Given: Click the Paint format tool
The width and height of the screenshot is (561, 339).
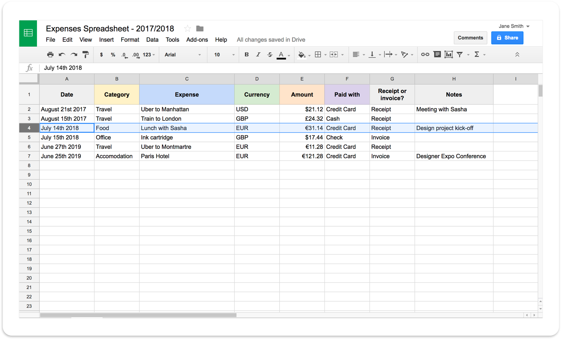Looking at the screenshot, I should 85,55.
